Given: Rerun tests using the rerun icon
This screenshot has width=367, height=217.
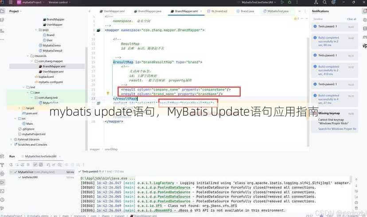Looking at the screenshot, I should click(x=11, y=165).
